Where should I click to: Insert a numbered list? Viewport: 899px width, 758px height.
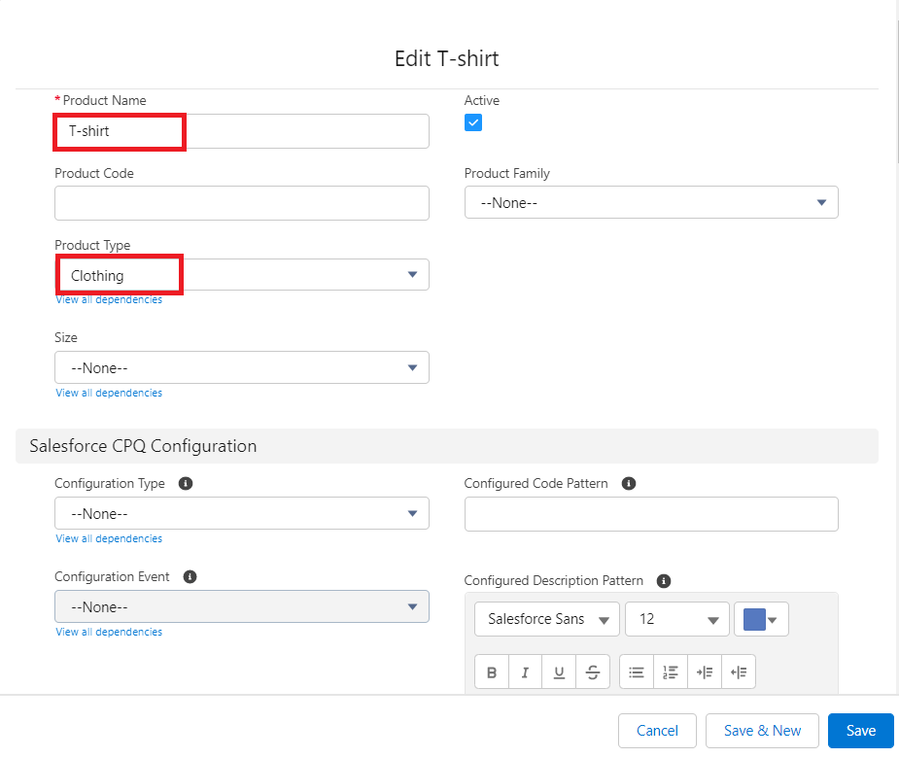pos(671,672)
